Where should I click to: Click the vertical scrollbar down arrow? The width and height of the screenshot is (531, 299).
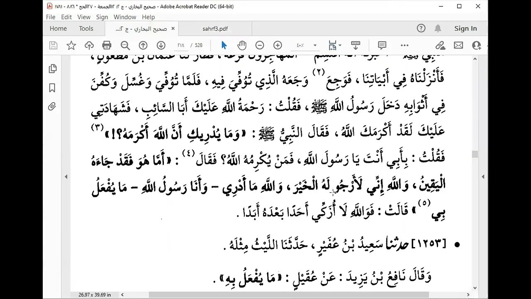(x=475, y=288)
